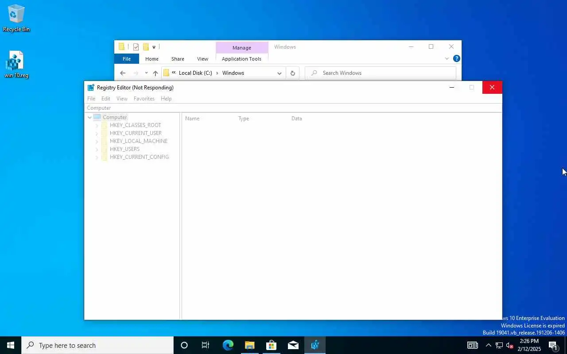Open Registry Editor's Edit menu
The image size is (567, 354).
105,99
